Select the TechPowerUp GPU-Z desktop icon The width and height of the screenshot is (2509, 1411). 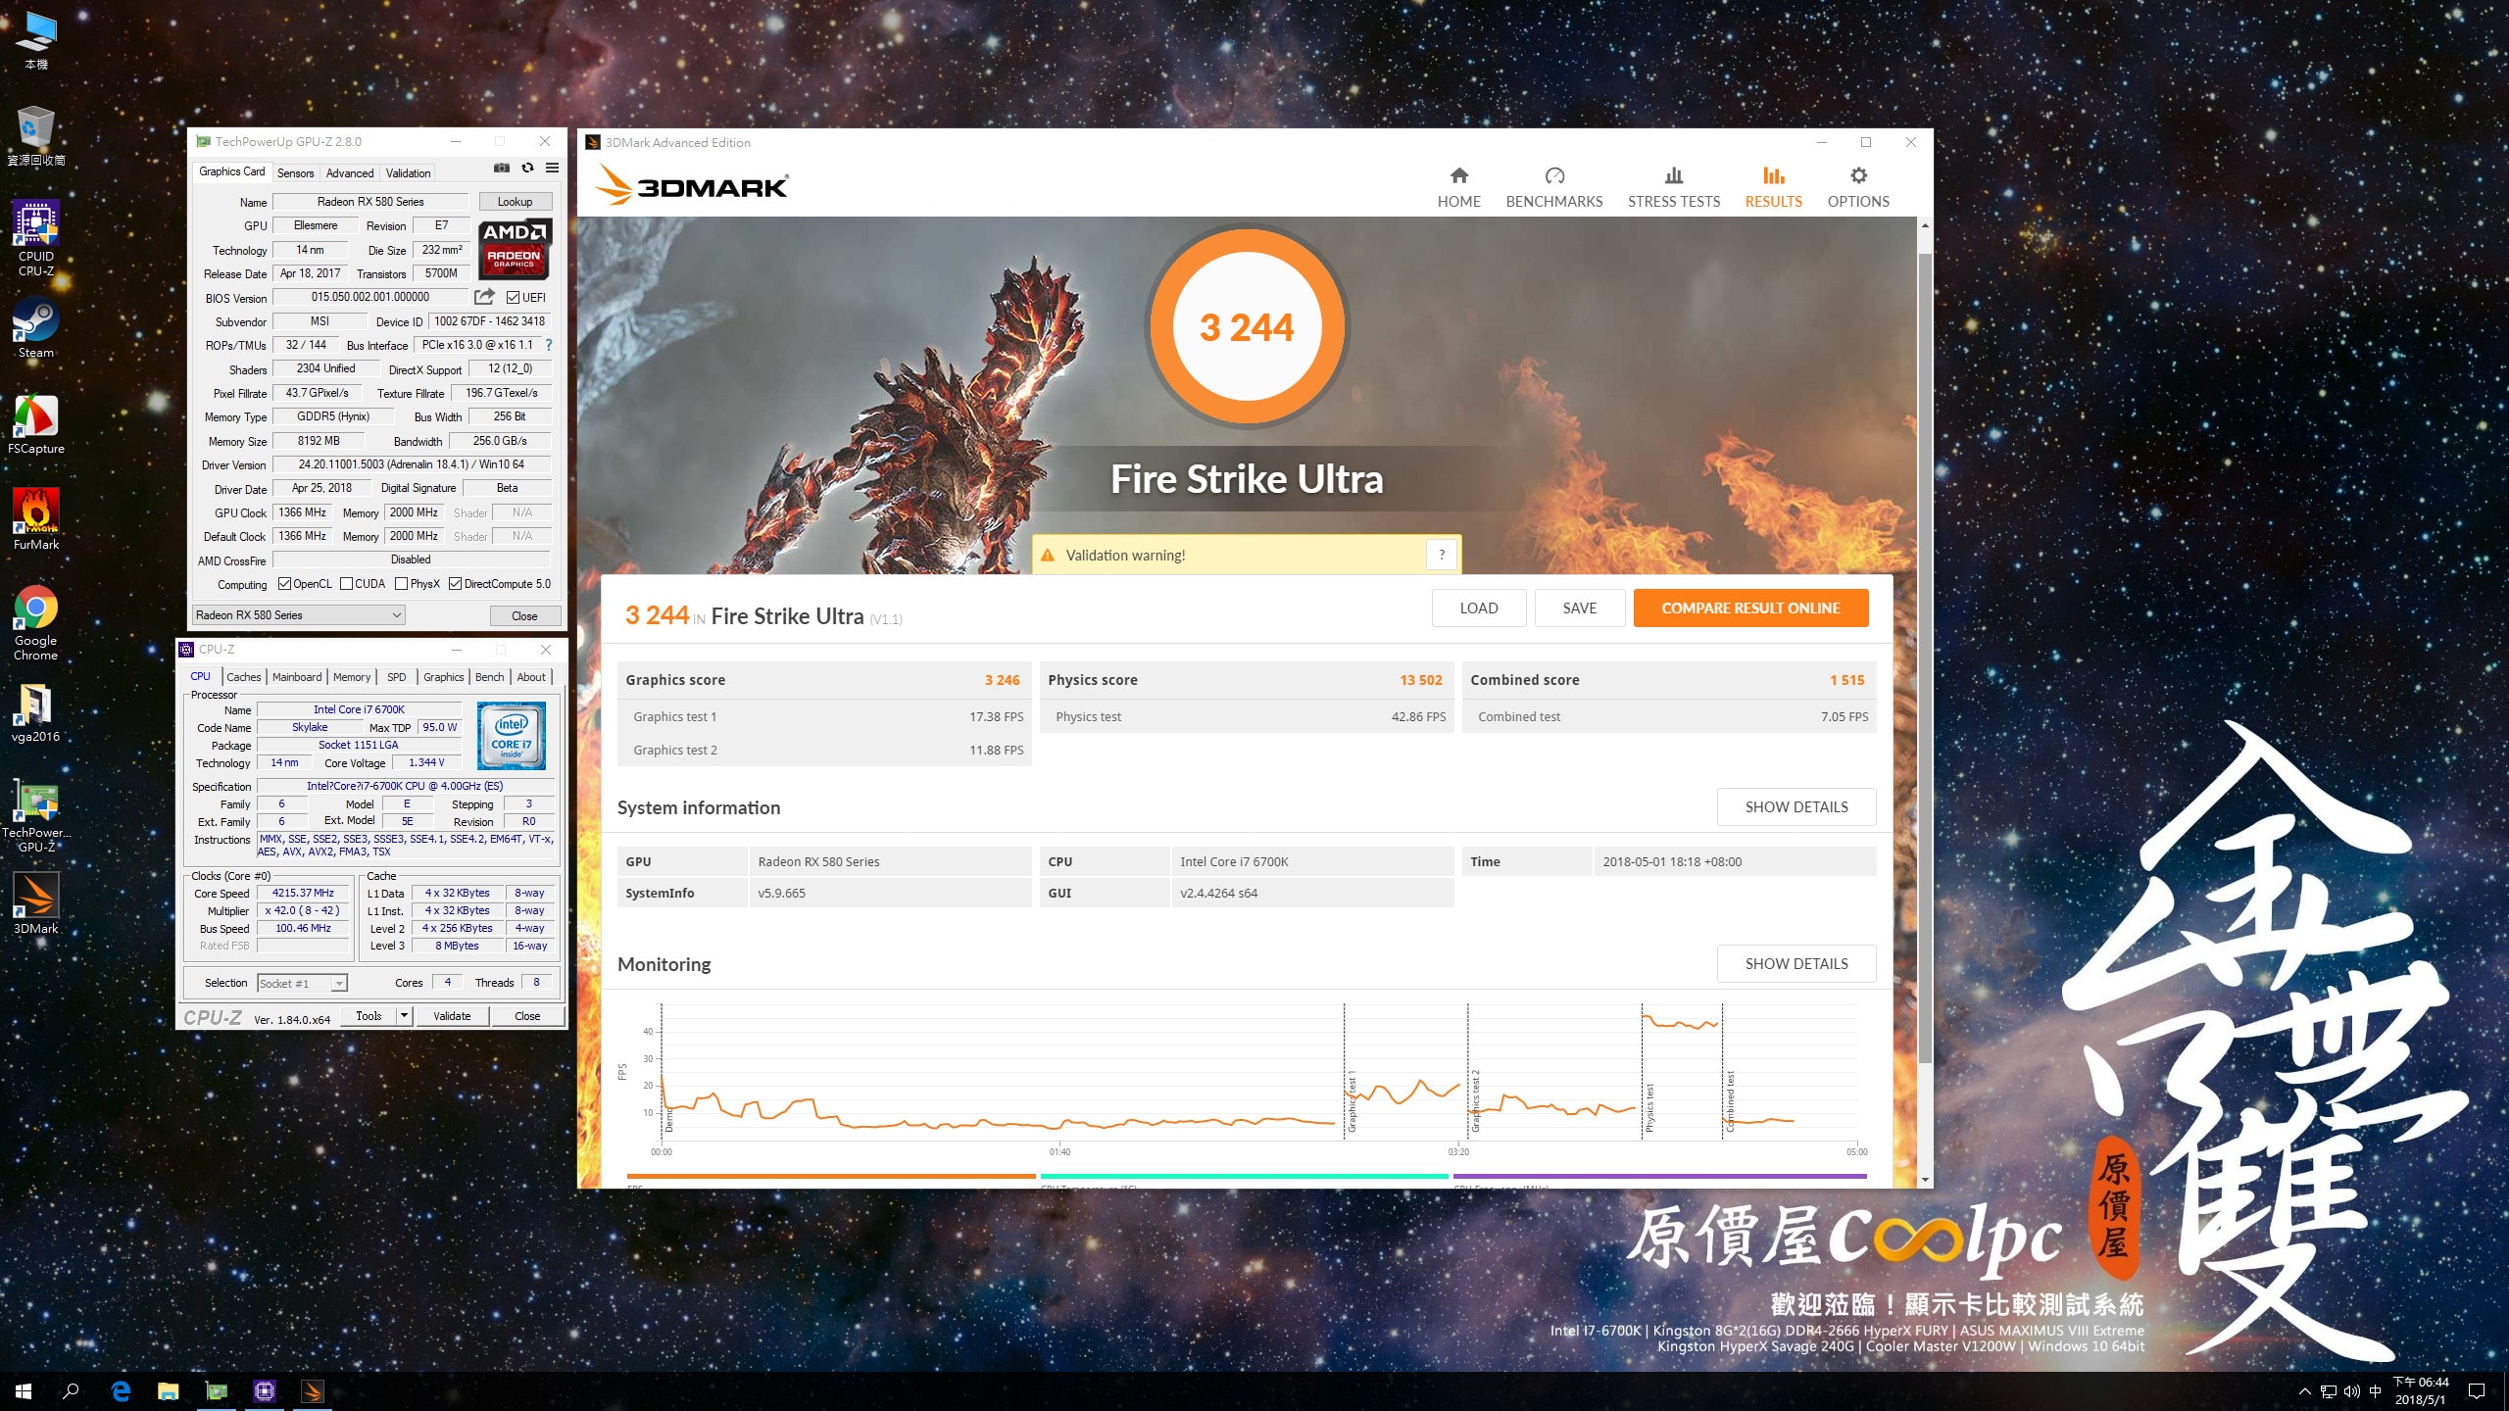coord(36,817)
